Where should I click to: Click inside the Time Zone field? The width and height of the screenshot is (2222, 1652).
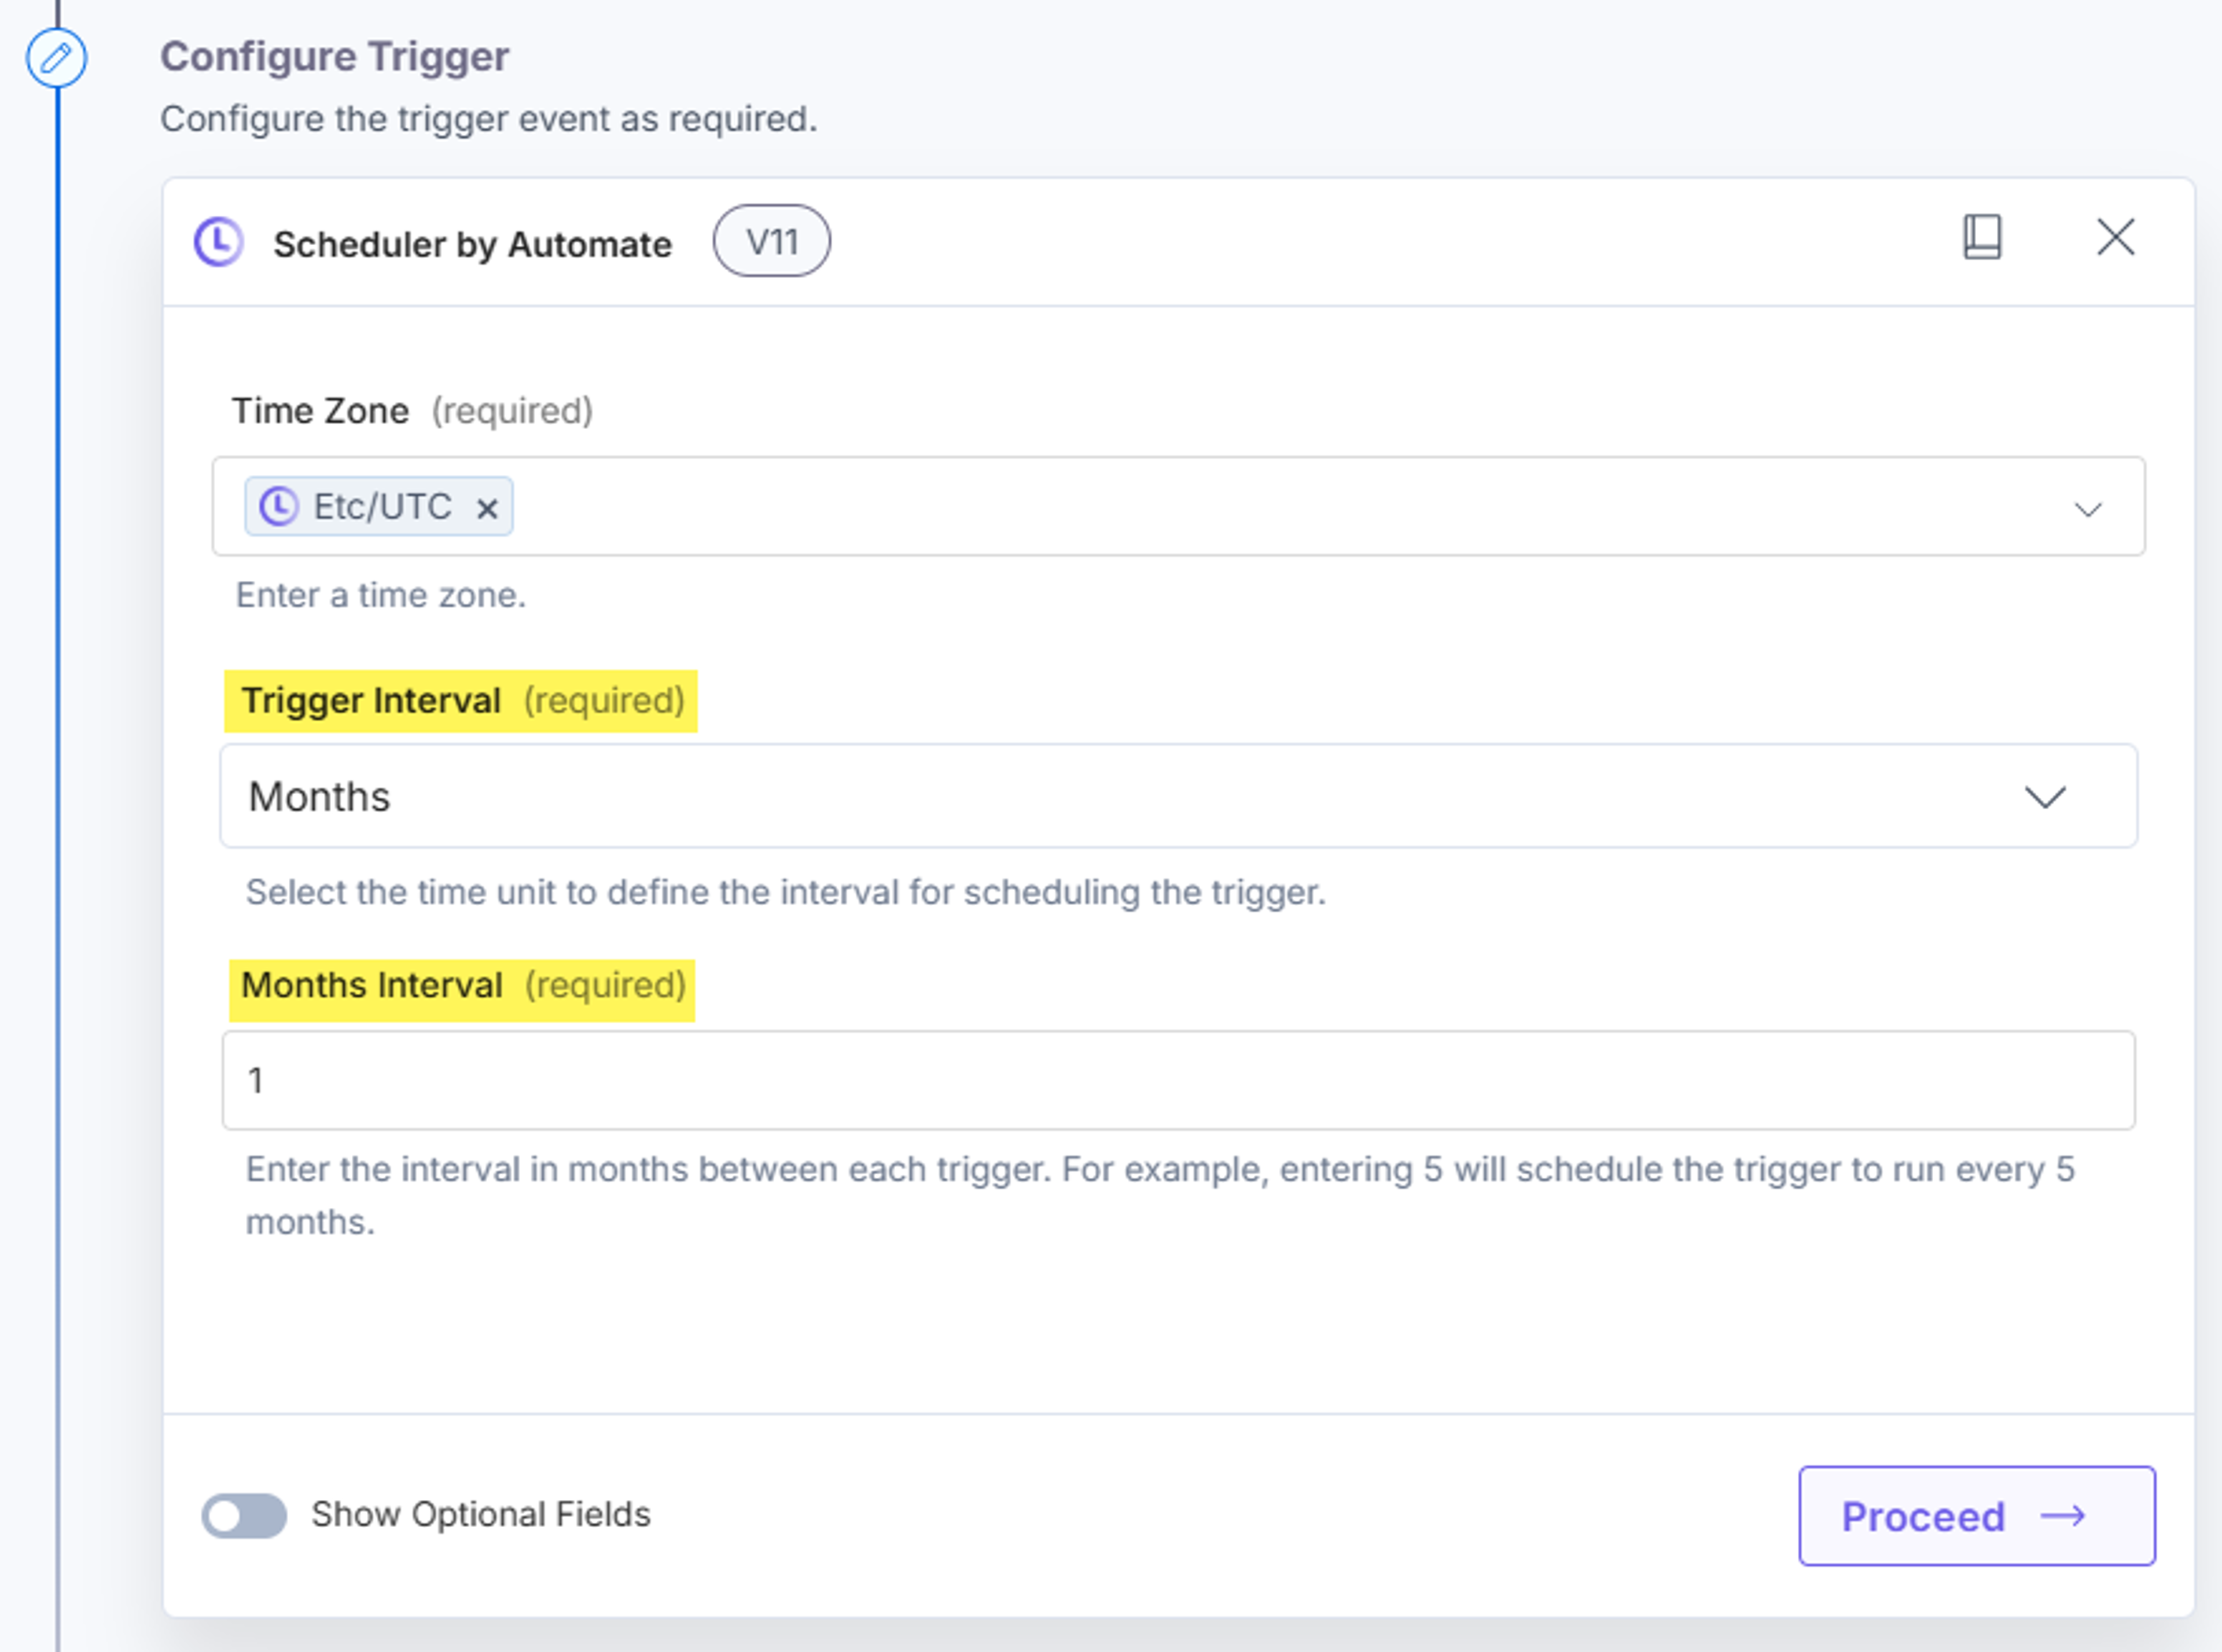coord(1179,506)
